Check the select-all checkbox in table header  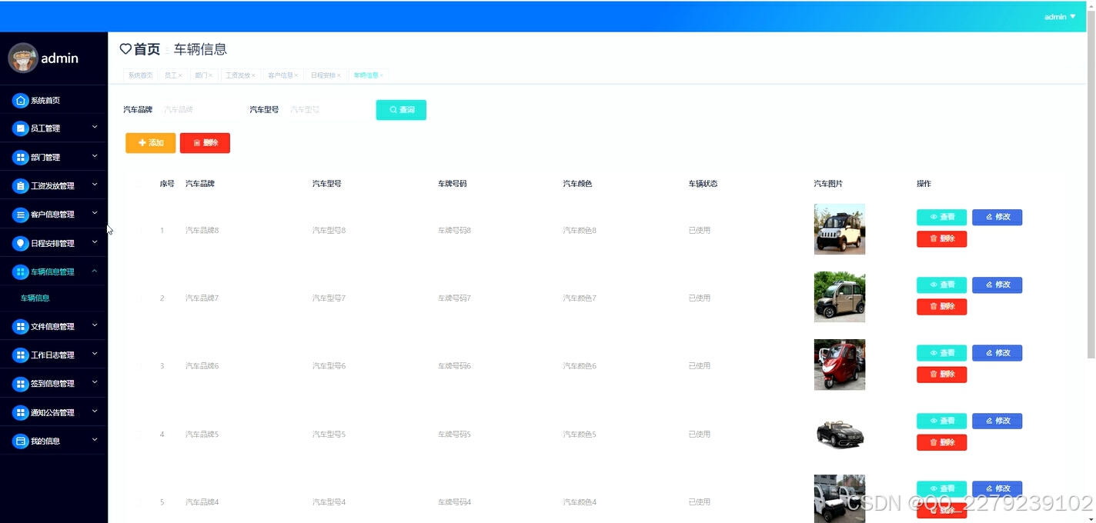click(139, 183)
